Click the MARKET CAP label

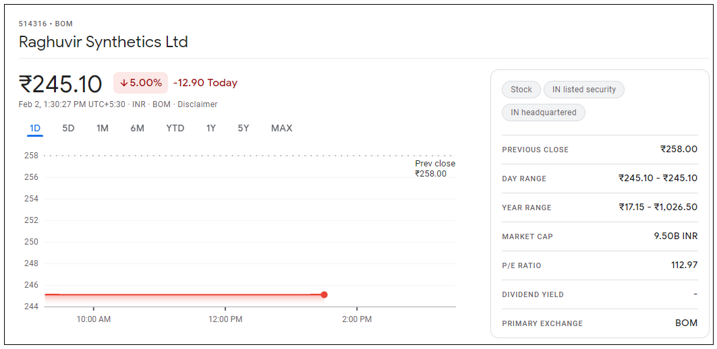click(527, 236)
